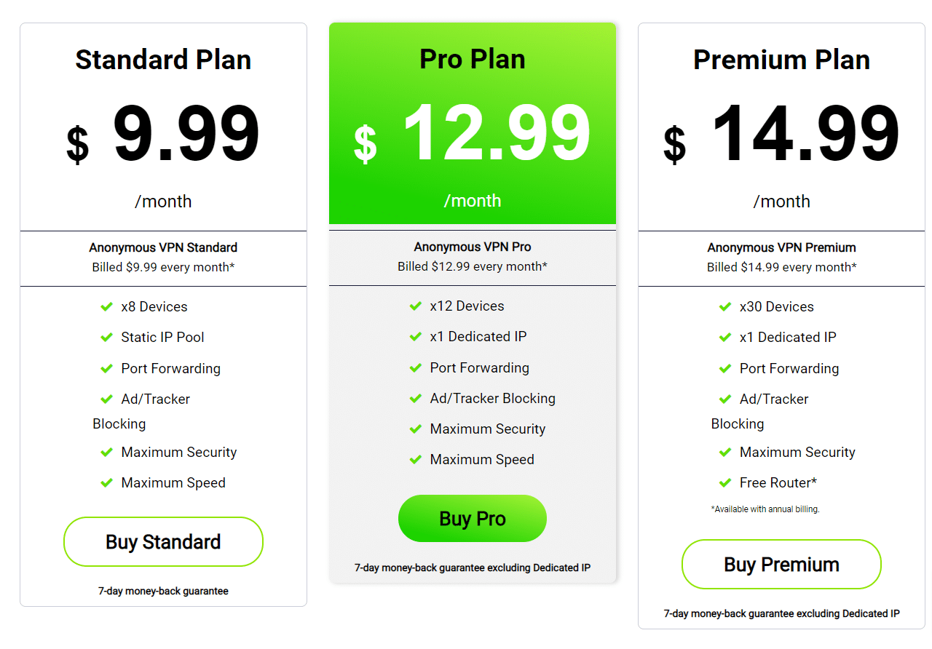Screen dimensions: 932x649
Task: Click the checkmark beside x8 Devices
Action: [x=106, y=307]
